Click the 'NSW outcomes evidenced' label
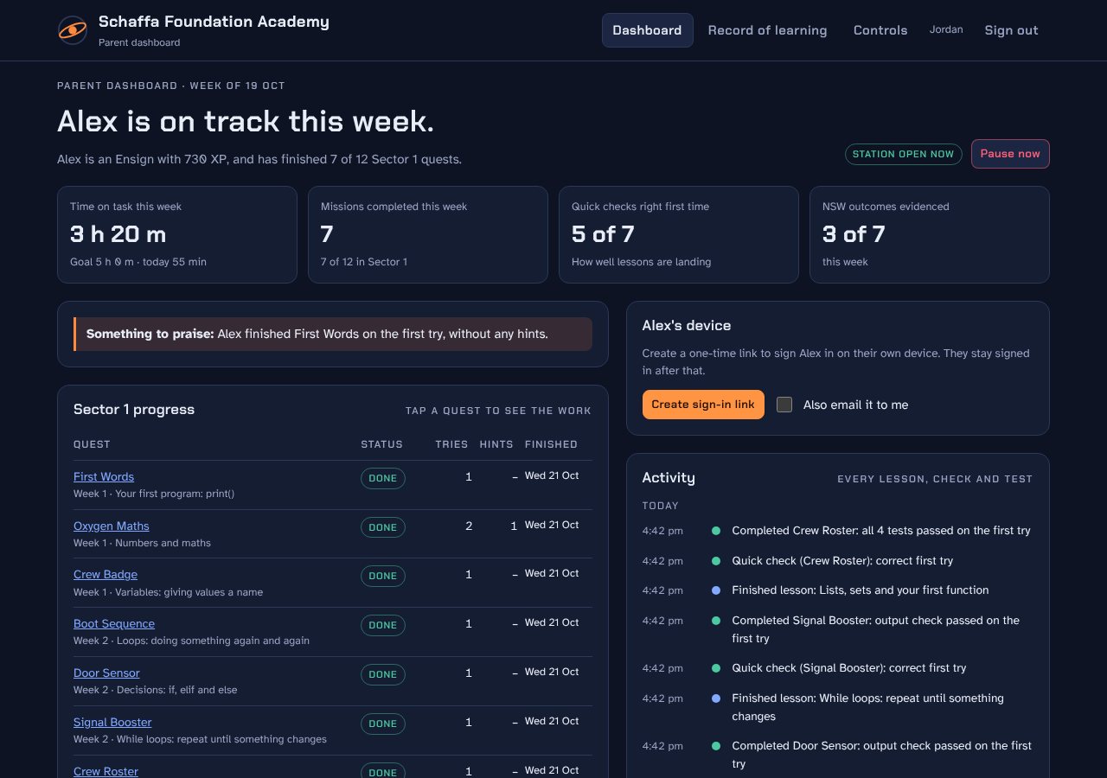Screen dimensions: 1107x778 [x=886, y=207]
